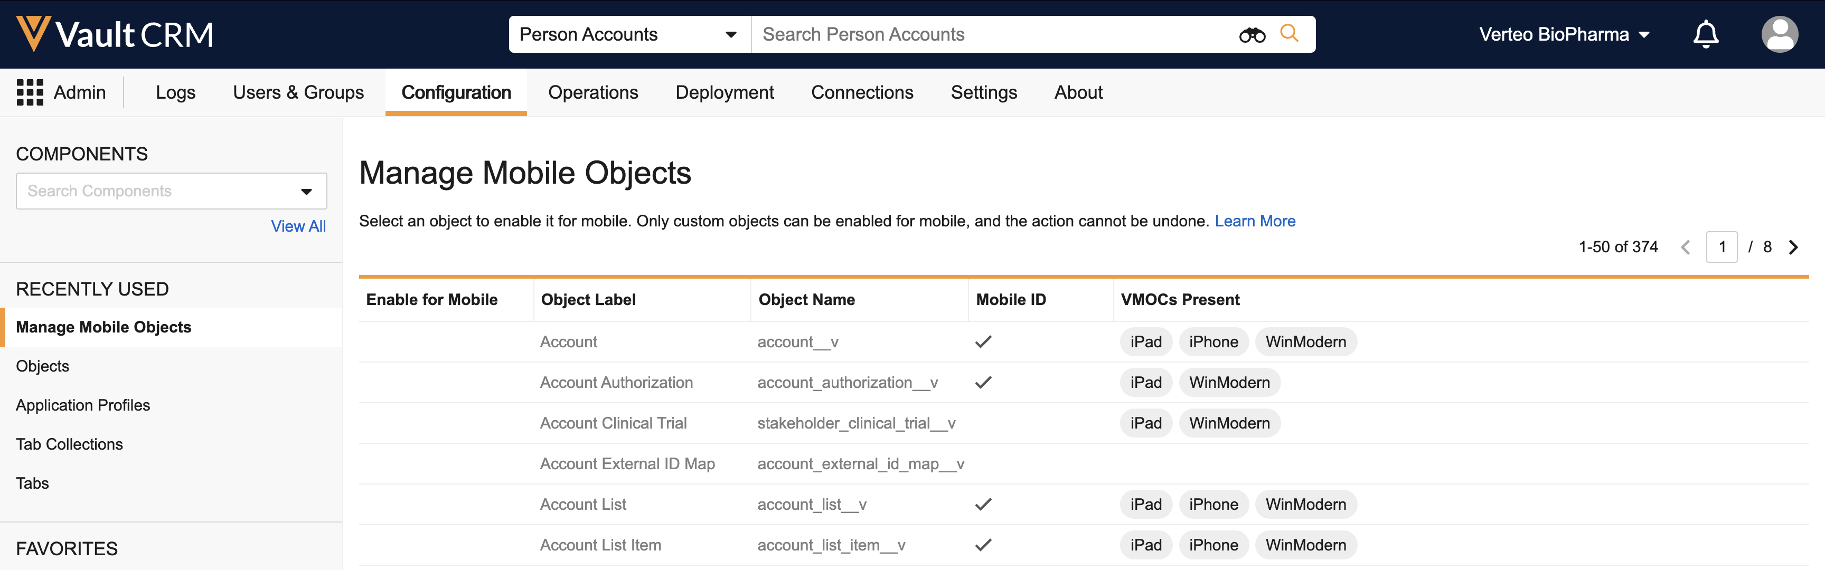The width and height of the screenshot is (1825, 570).
Task: Click the Vault CRM logo
Action: coord(114,34)
